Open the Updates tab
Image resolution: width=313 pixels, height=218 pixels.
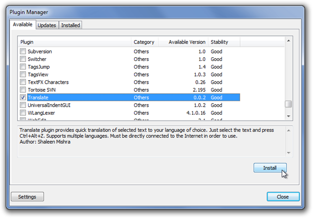(x=47, y=25)
